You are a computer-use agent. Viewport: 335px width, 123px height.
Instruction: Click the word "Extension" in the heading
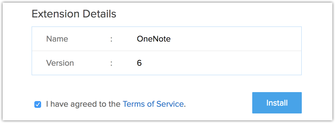(54, 14)
